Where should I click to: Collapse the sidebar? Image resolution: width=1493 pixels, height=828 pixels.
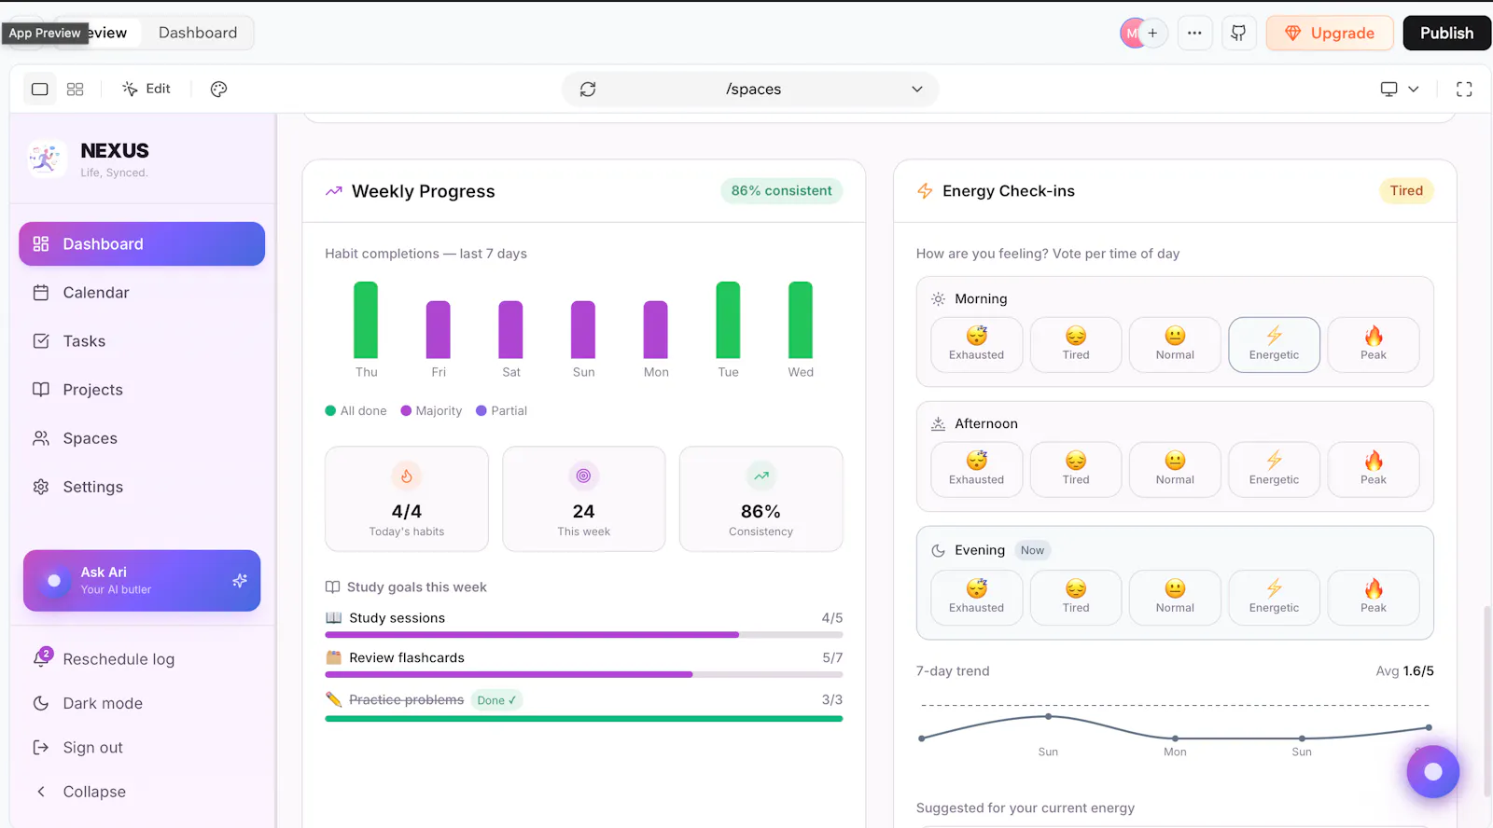click(142, 792)
